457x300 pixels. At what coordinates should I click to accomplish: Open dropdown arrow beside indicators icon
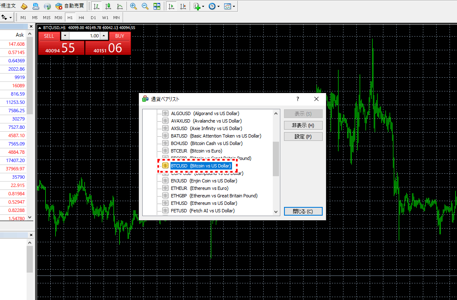click(203, 6)
